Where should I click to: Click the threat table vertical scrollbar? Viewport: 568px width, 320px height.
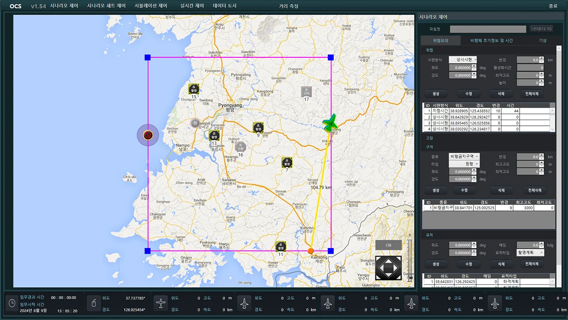tap(552, 120)
